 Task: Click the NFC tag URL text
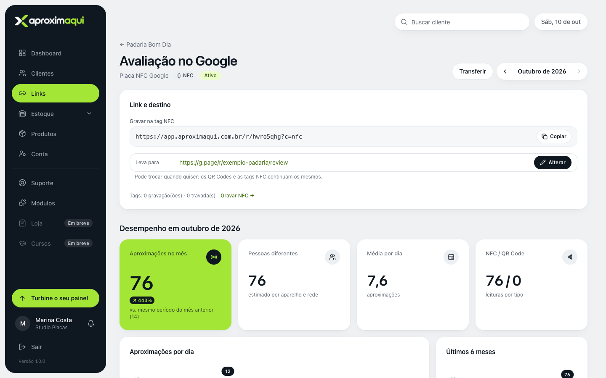[219, 136]
